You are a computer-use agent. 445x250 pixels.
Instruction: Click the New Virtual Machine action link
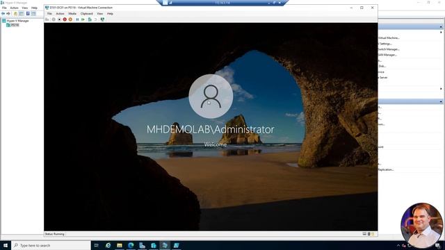[x=389, y=37]
